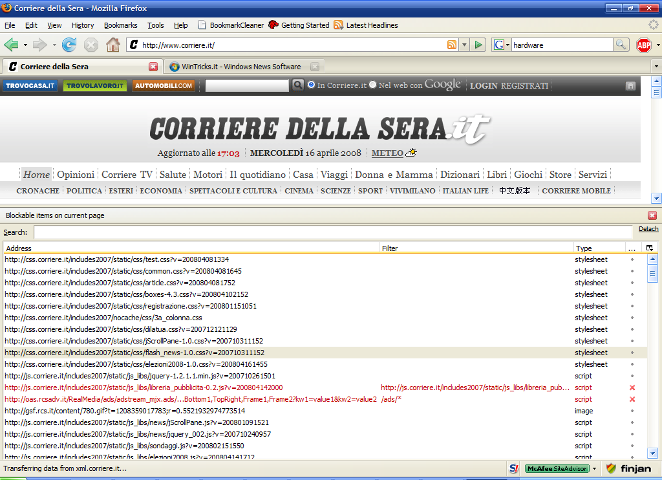Open the File menu
This screenshot has width=662, height=480.
[10, 25]
